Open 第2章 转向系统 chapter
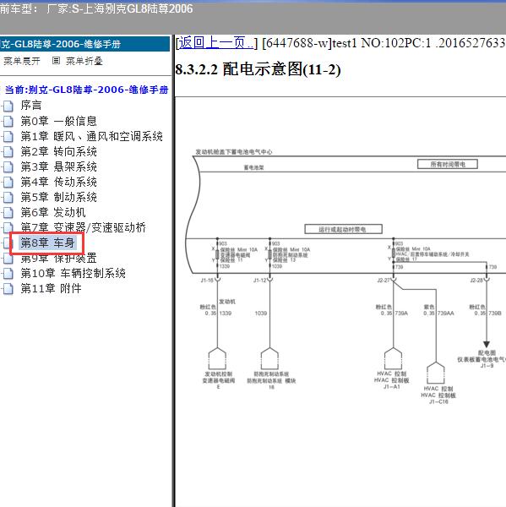The image size is (506, 507). coord(58,151)
